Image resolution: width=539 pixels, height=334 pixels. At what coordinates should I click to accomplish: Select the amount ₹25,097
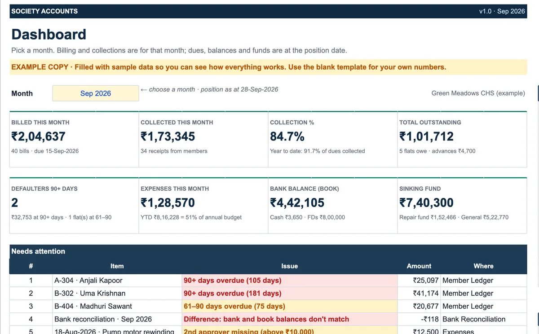[426, 280]
